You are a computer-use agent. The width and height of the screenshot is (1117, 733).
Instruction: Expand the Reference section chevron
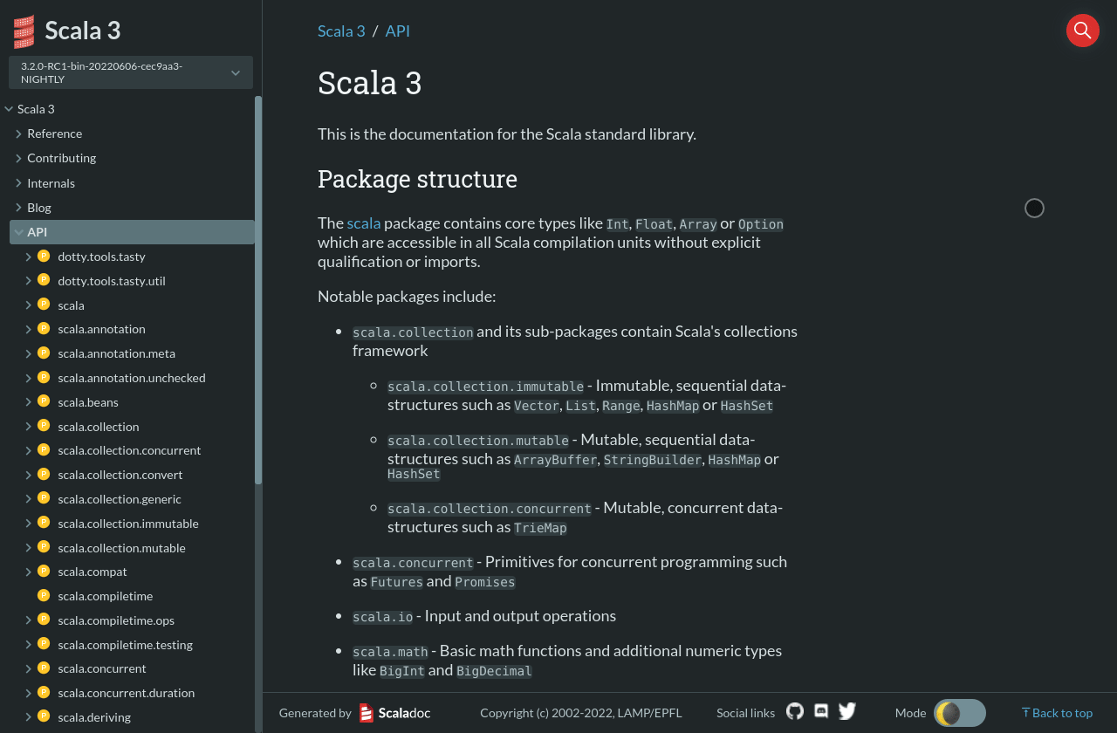point(18,134)
